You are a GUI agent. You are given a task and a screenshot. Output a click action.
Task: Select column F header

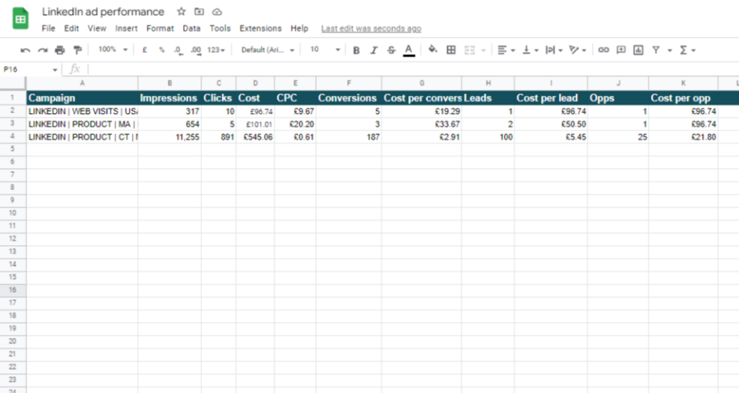349,83
